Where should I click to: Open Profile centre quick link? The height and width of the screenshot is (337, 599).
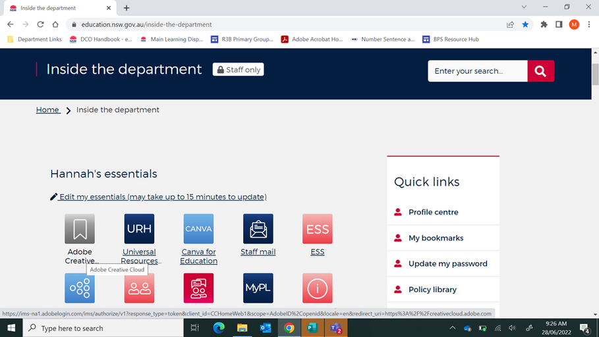coord(433,212)
